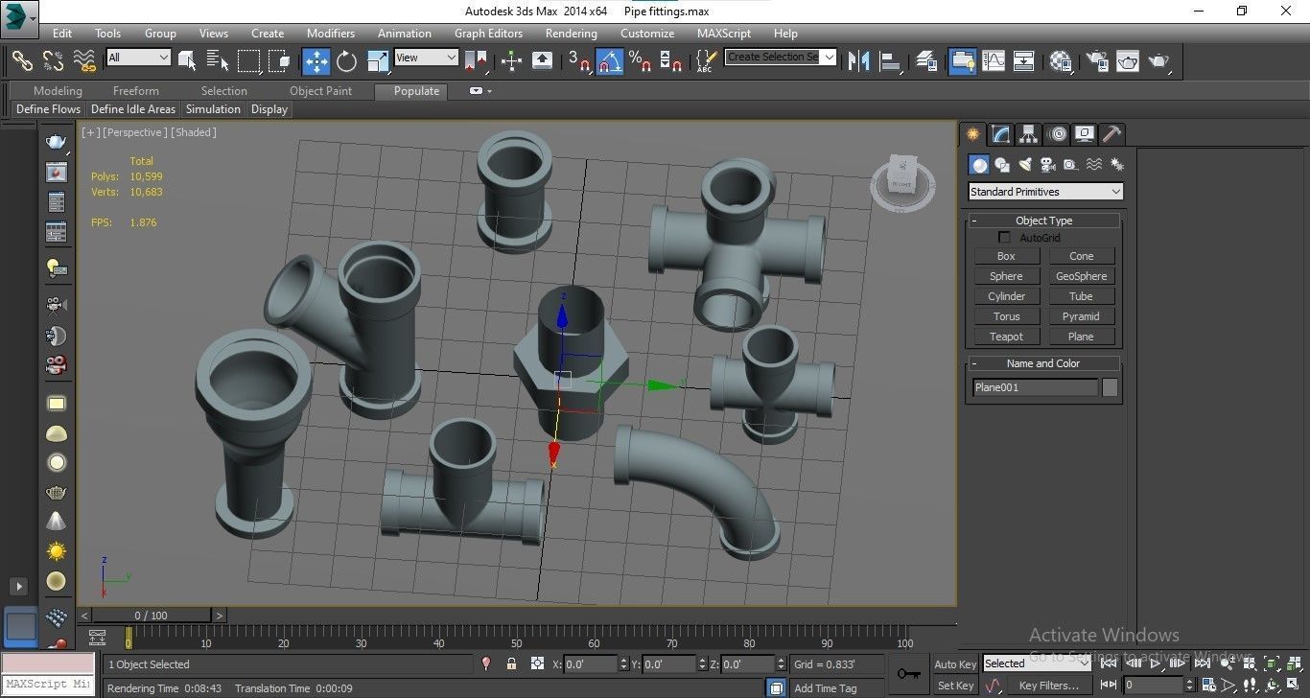
Task: Activate Select and Uniform Scale tool
Action: (377, 60)
